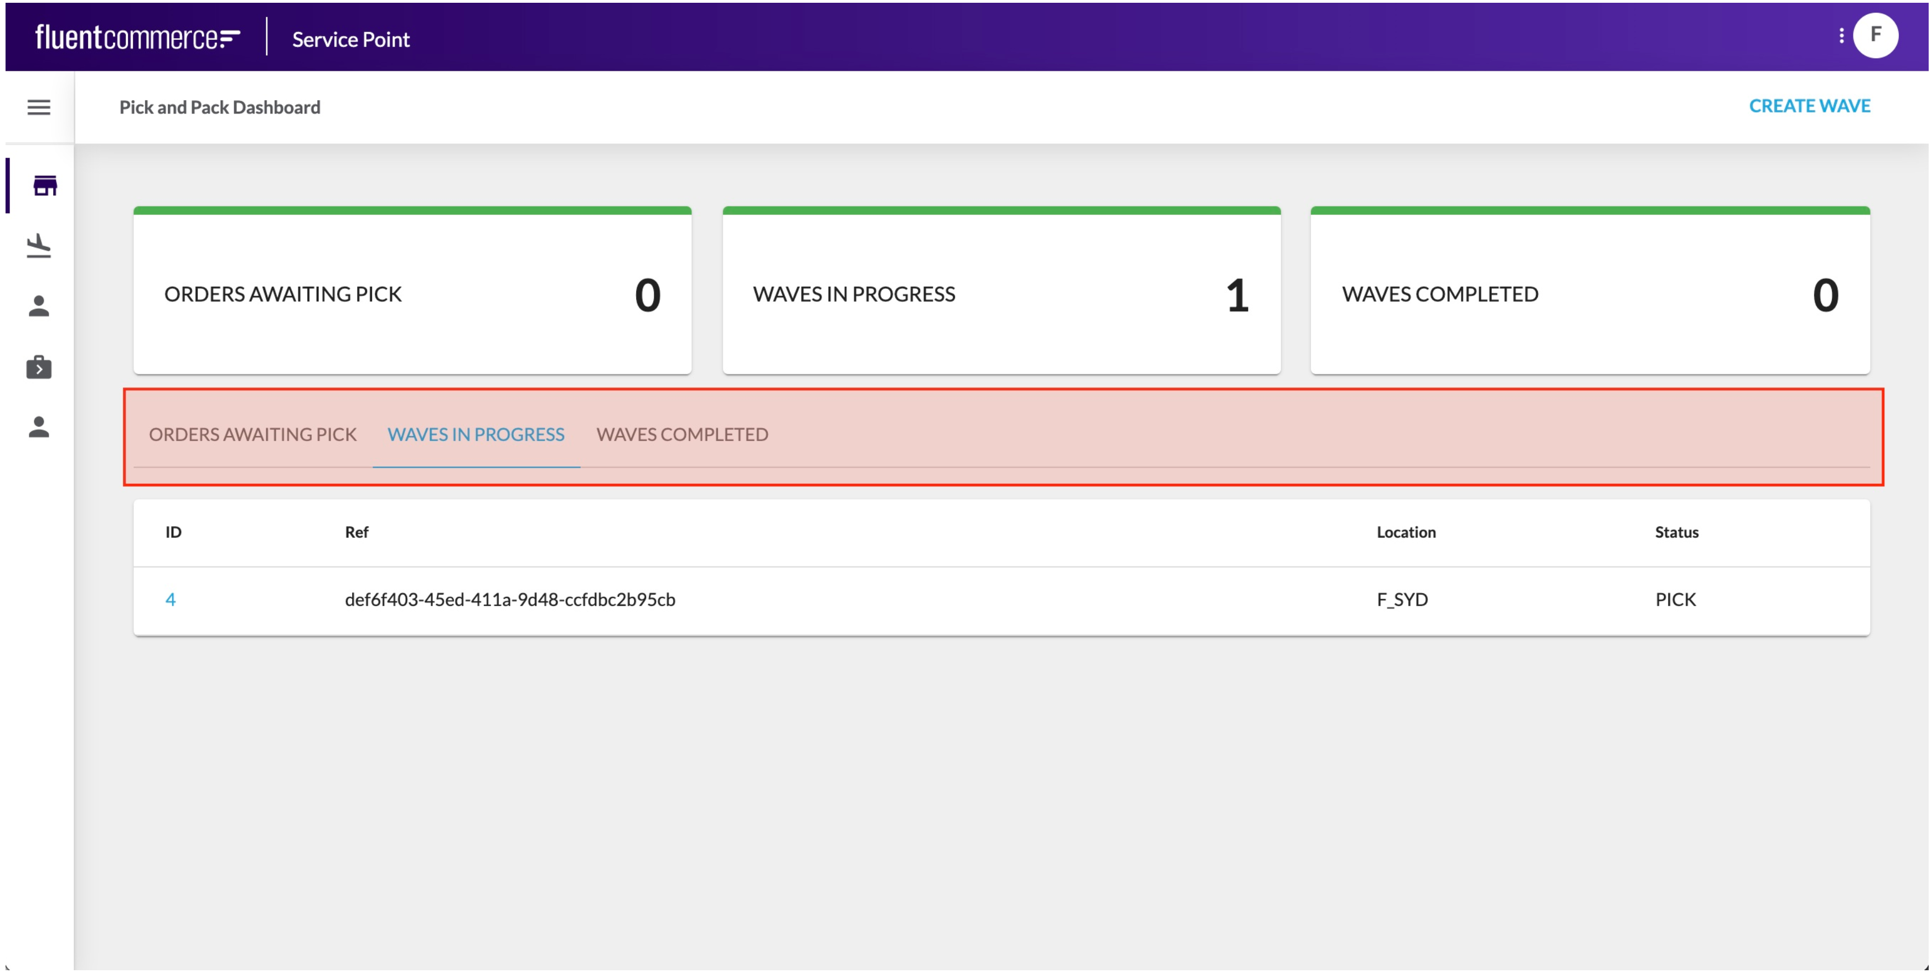Open the briefcase arrow sidebar icon
The width and height of the screenshot is (1932, 973).
39,368
